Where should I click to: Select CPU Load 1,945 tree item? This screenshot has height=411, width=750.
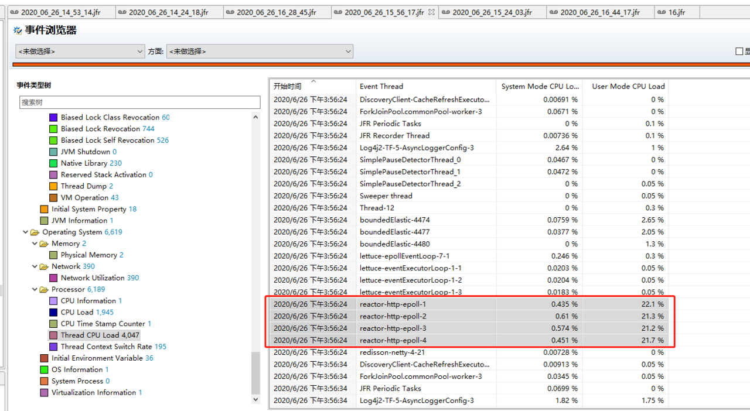(87, 313)
